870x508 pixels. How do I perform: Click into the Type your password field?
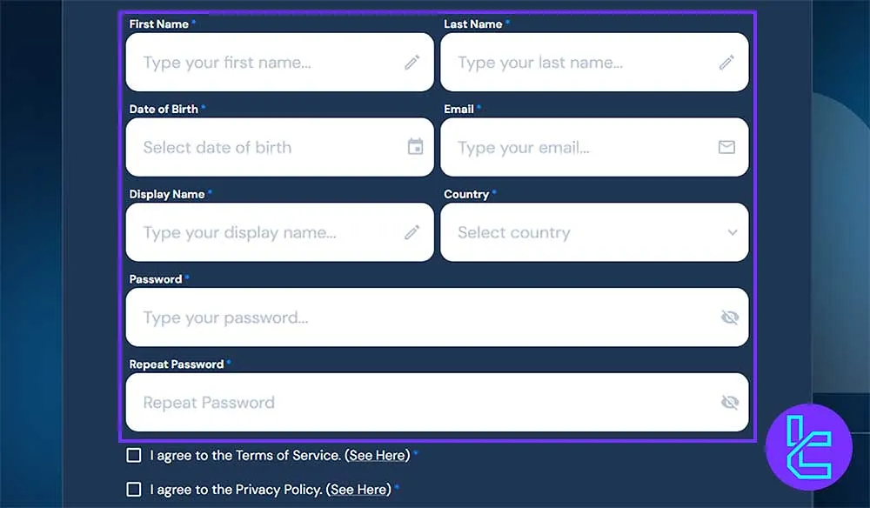438,317
